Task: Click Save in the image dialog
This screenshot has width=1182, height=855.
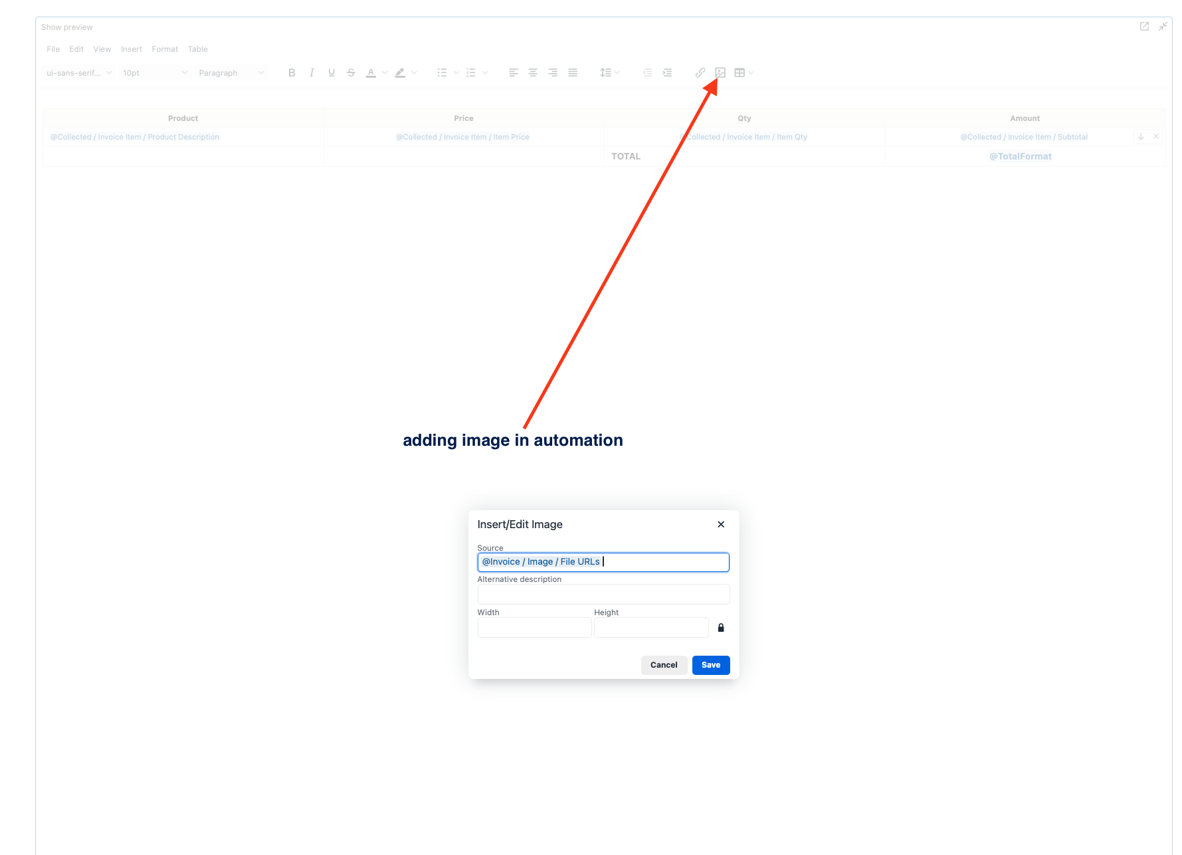Action: (711, 665)
